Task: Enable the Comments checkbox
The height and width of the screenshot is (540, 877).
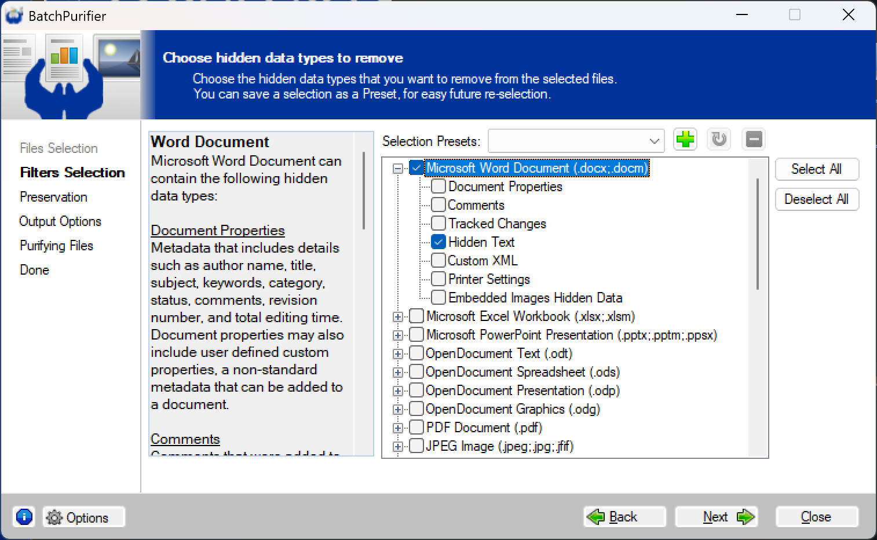Action: [438, 205]
